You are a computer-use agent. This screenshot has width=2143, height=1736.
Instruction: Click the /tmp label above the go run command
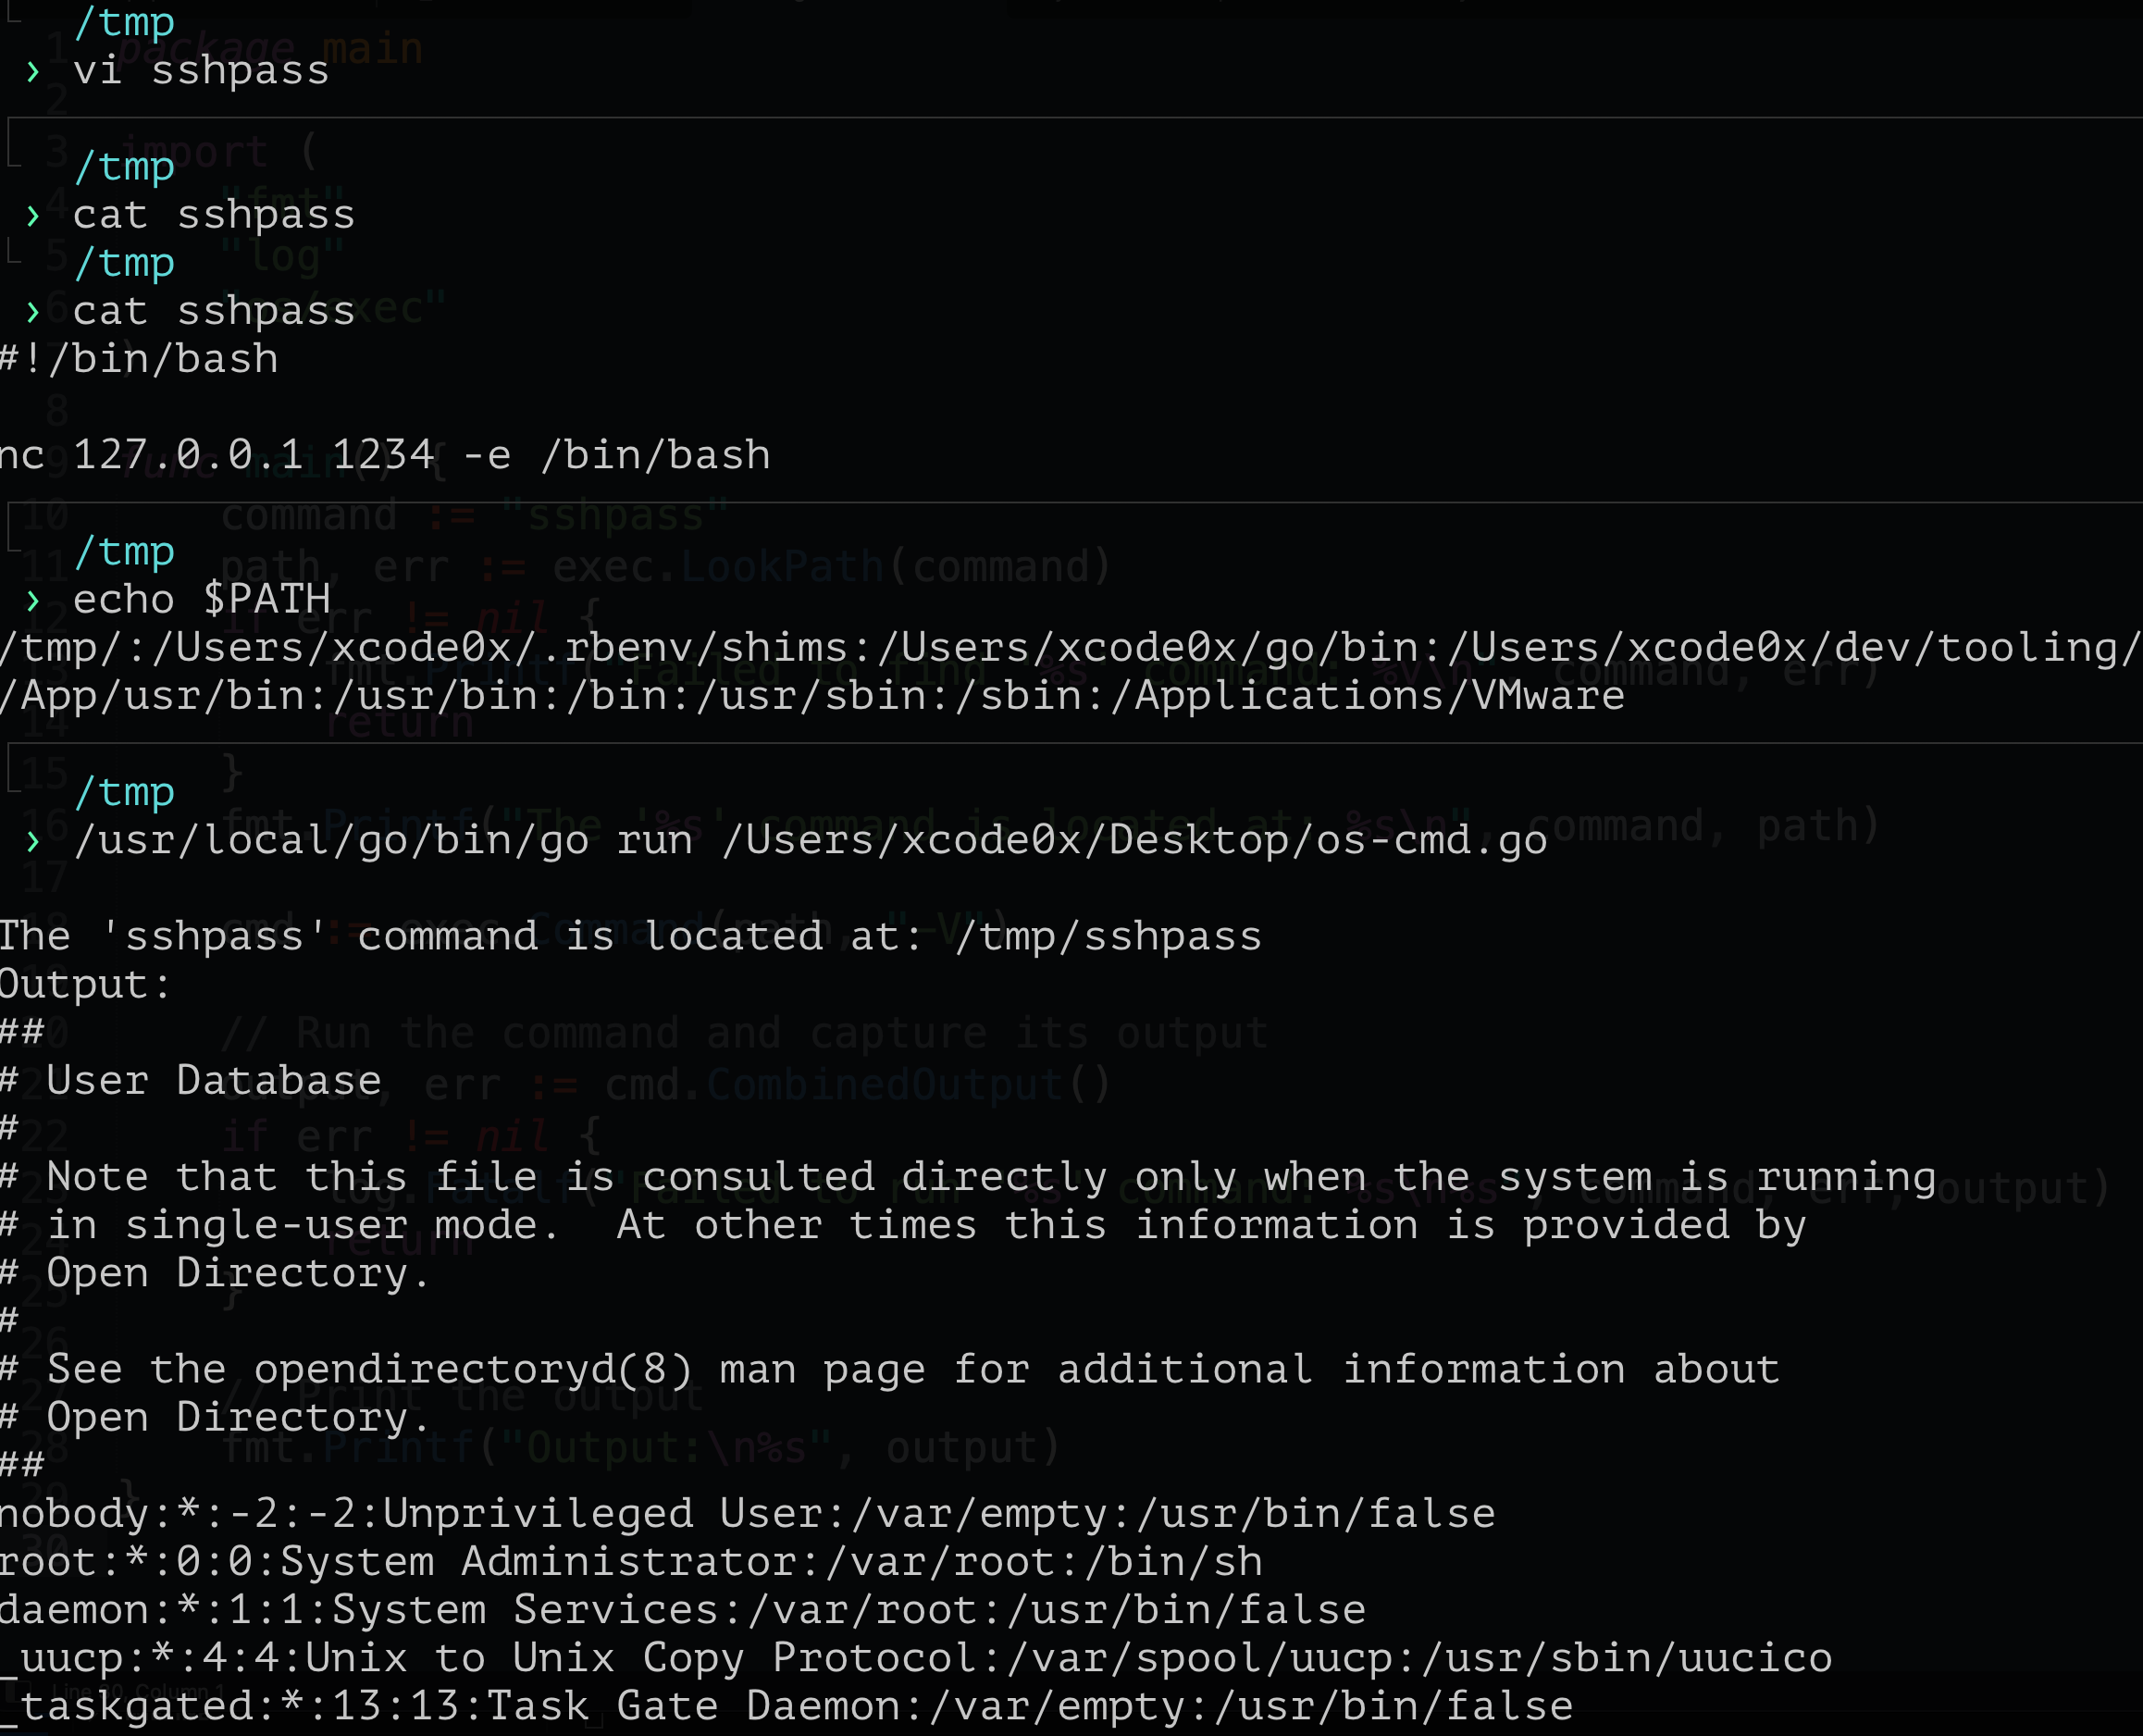pyautogui.click(x=124, y=792)
